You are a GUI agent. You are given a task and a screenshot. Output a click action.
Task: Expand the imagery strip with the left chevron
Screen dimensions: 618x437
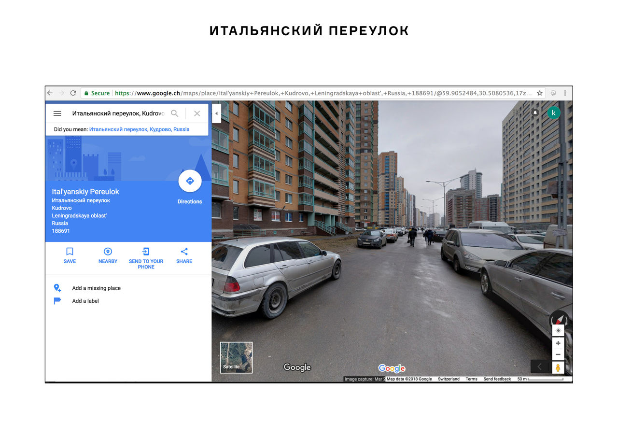[x=539, y=367]
